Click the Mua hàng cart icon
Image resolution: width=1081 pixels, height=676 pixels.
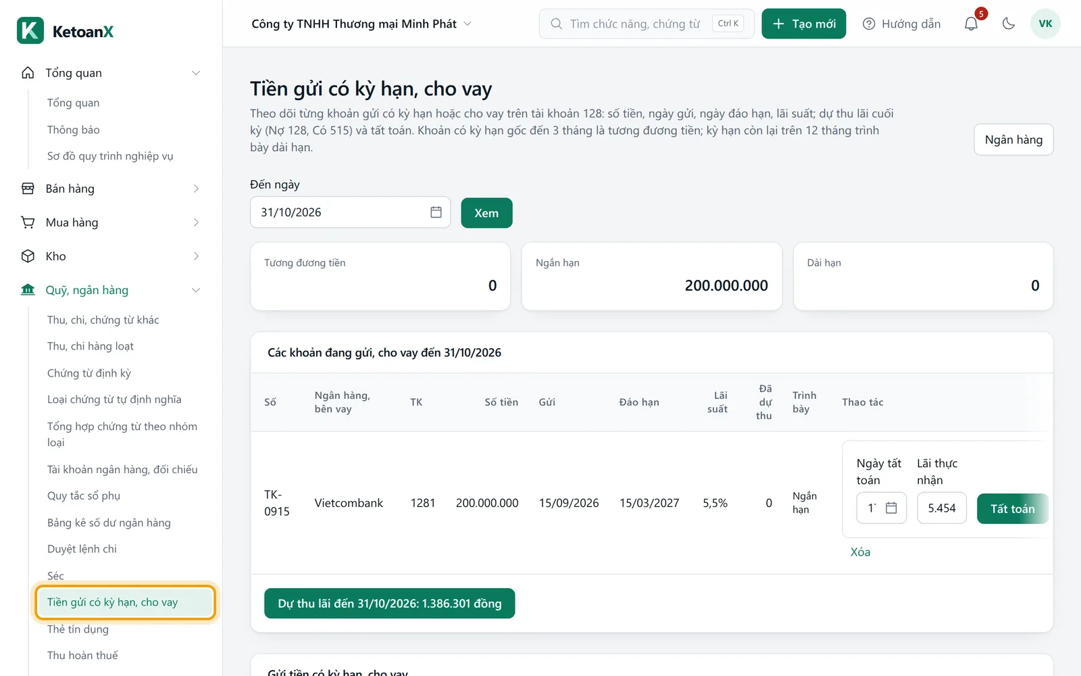(x=28, y=222)
